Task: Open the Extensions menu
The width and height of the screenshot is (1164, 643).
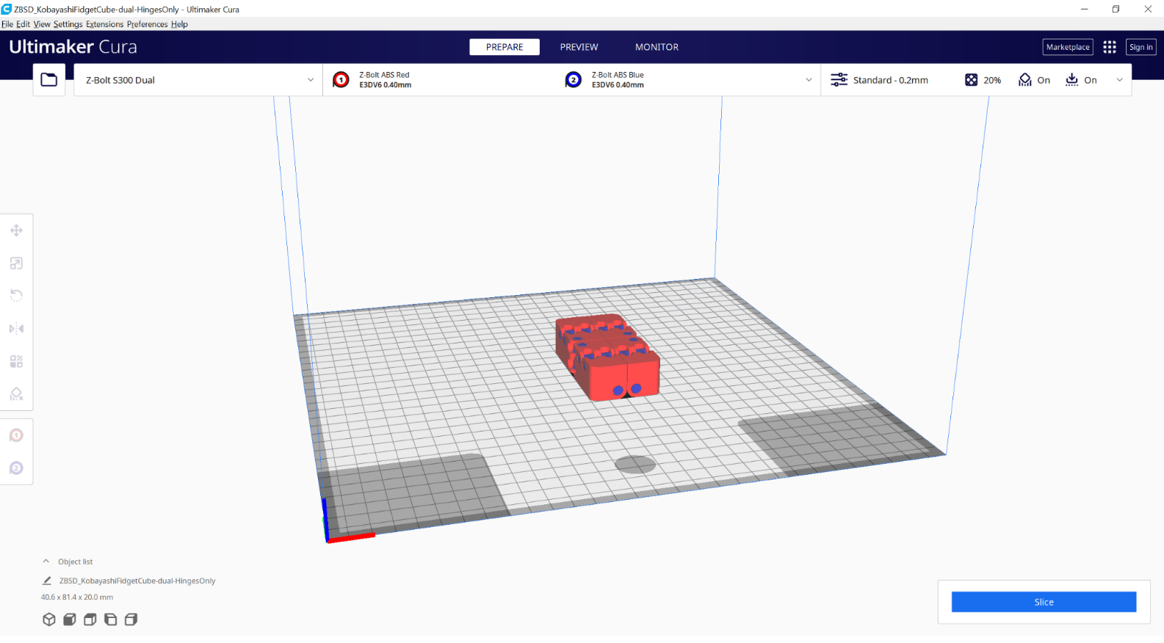Action: 105,24
